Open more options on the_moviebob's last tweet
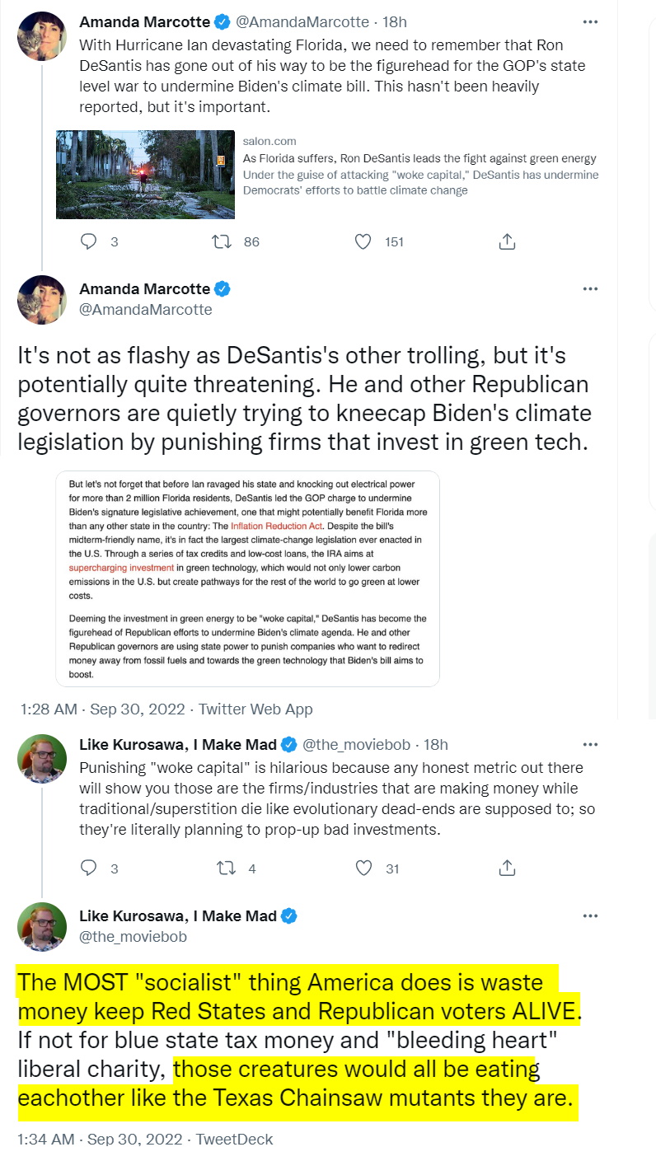Viewport: 656px width, 1161px height. point(590,915)
